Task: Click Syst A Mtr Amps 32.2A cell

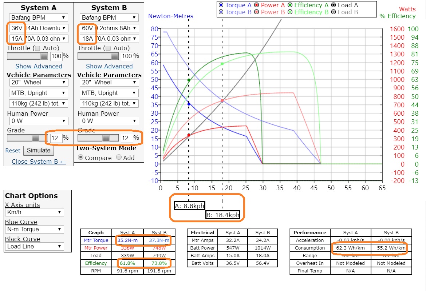Action: (233, 240)
